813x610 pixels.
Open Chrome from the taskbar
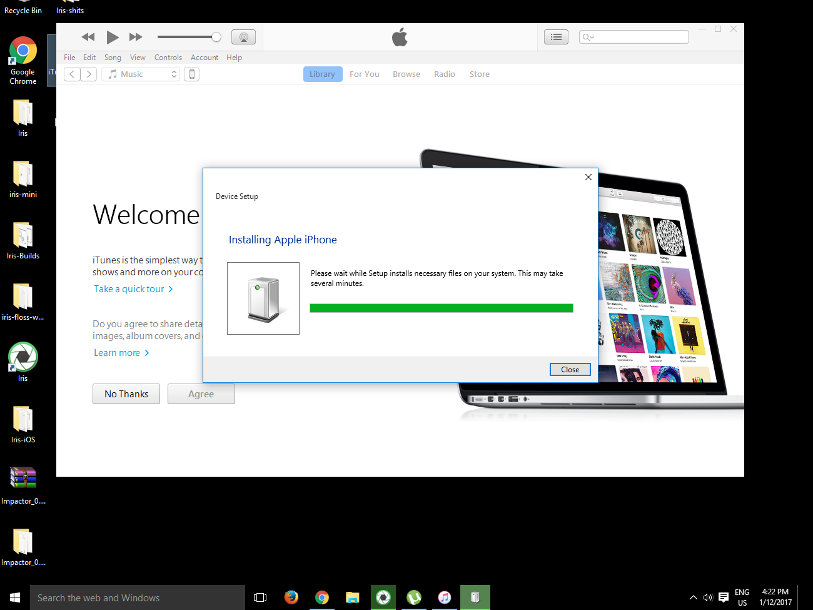pos(322,597)
